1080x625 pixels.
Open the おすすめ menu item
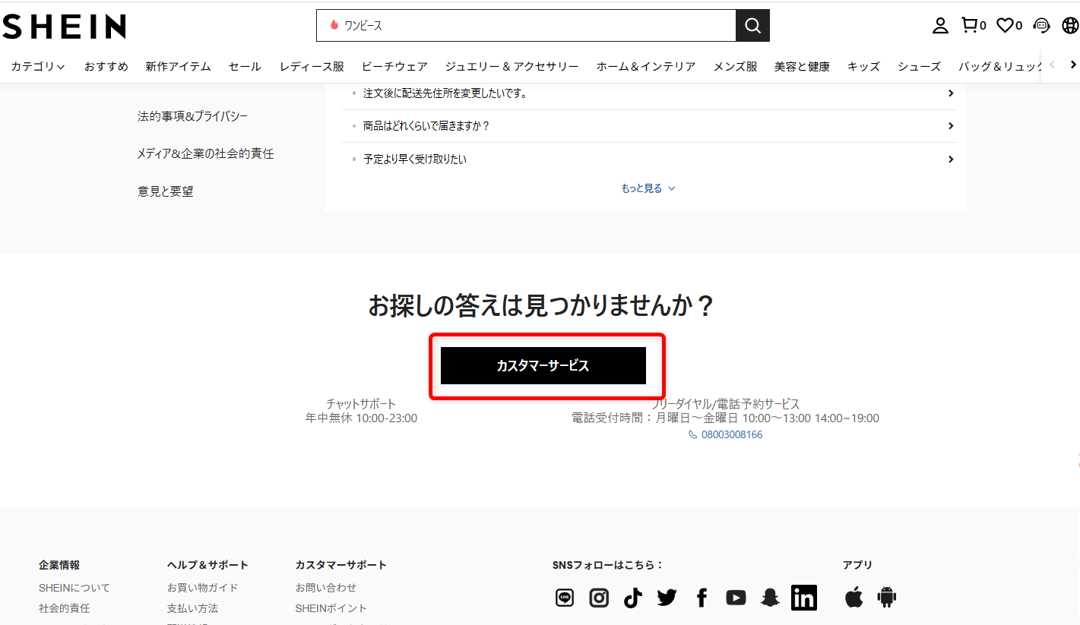[x=106, y=67]
